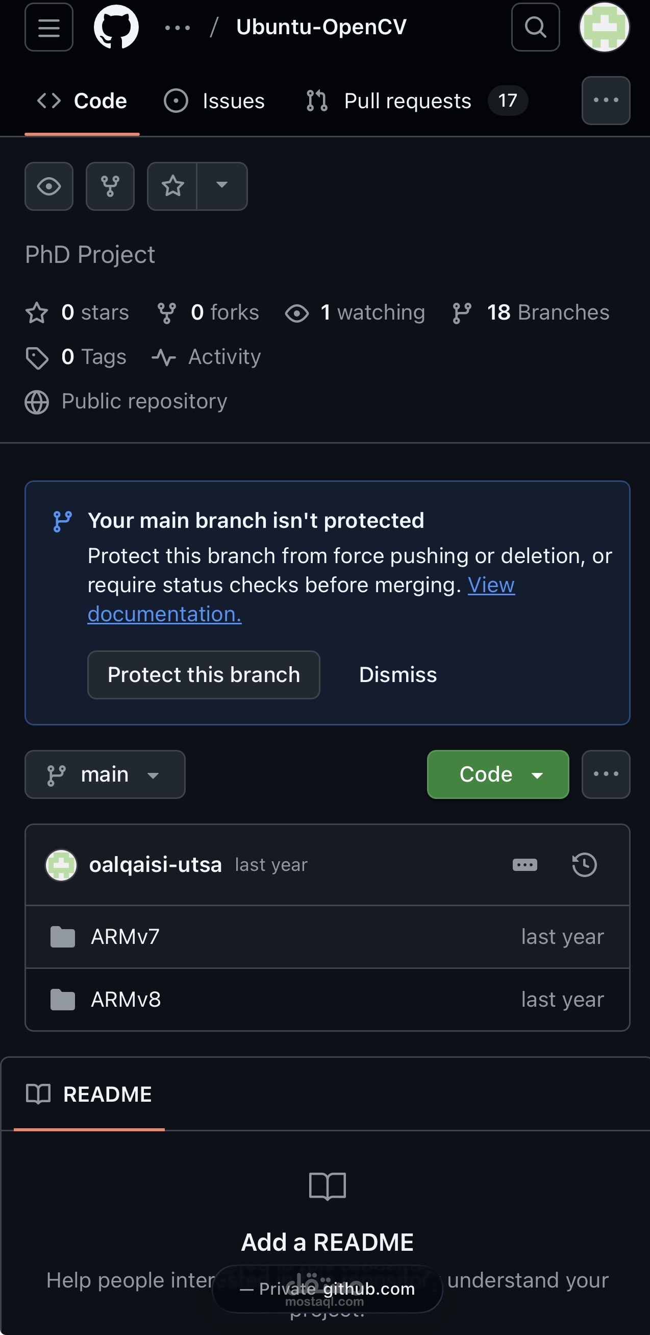Open the user avatar profile menu
The width and height of the screenshot is (650, 1335).
604,27
